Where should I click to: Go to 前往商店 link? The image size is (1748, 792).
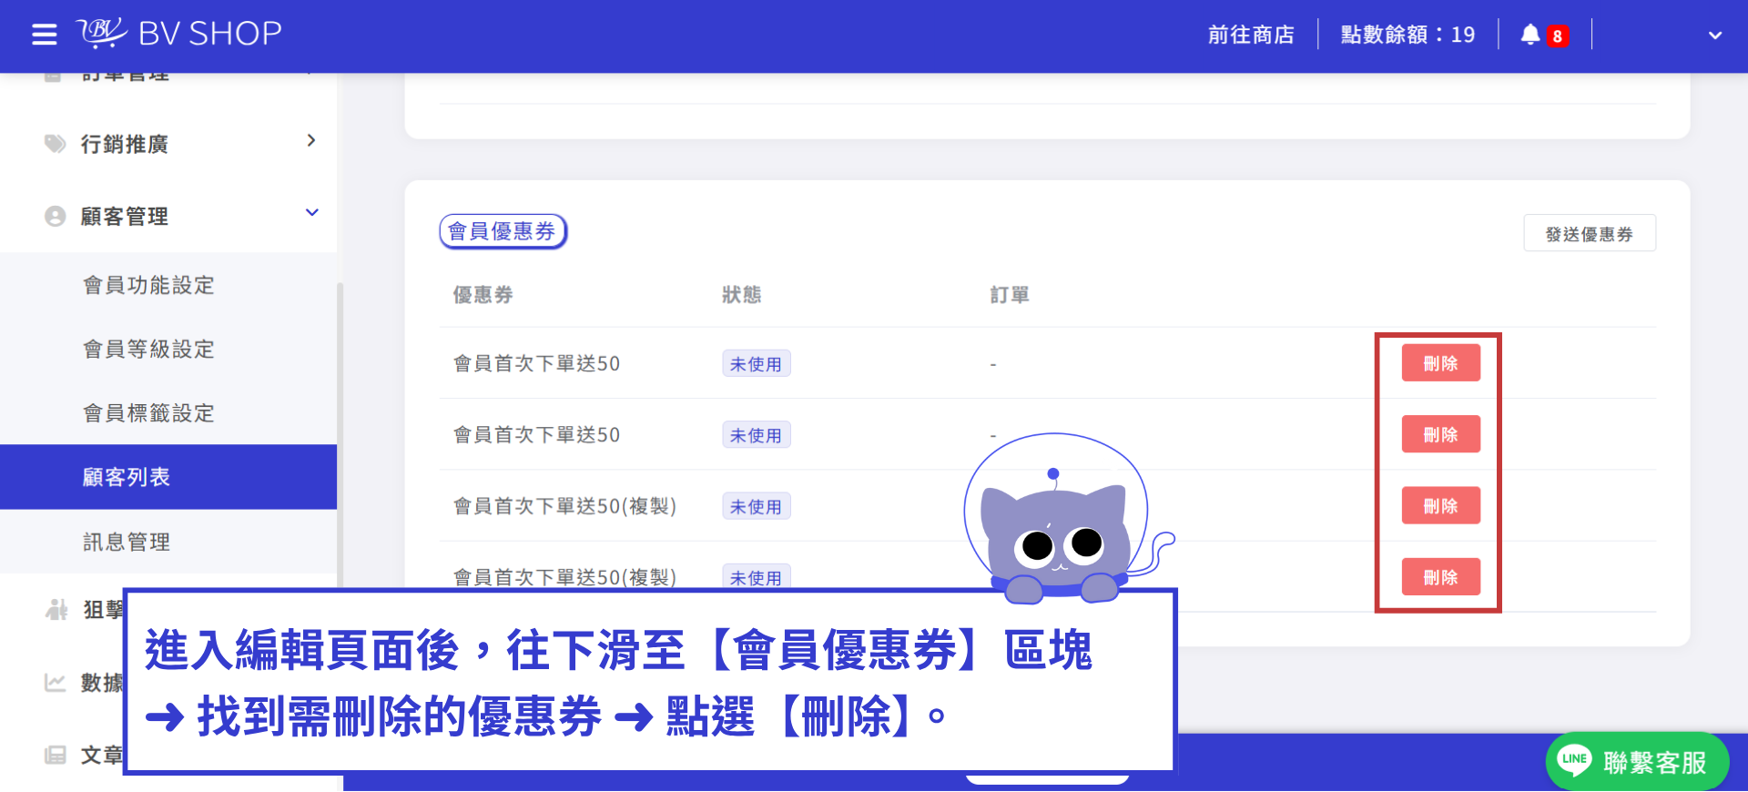(1251, 35)
